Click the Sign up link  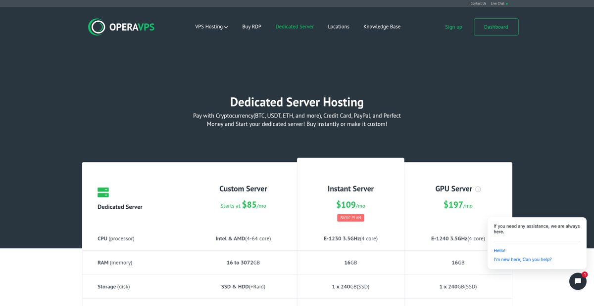point(453,27)
